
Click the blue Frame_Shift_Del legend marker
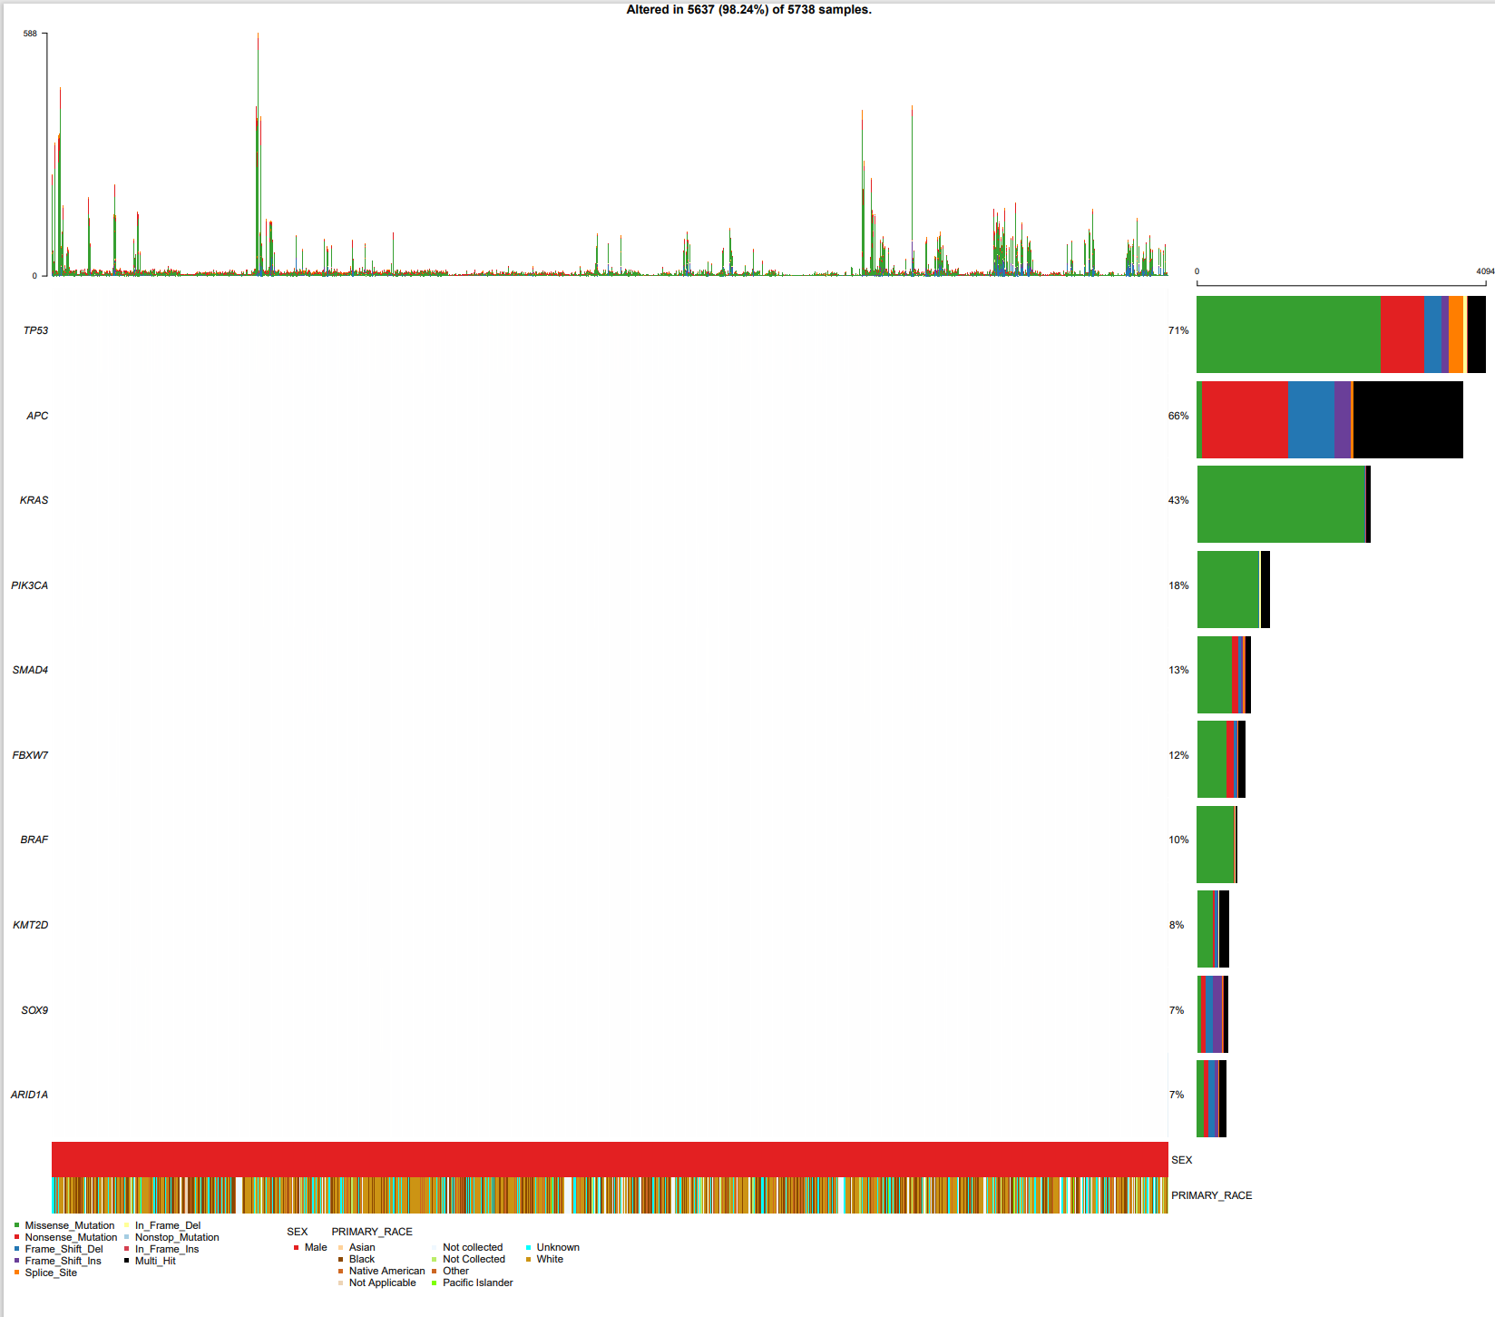click(x=17, y=1249)
